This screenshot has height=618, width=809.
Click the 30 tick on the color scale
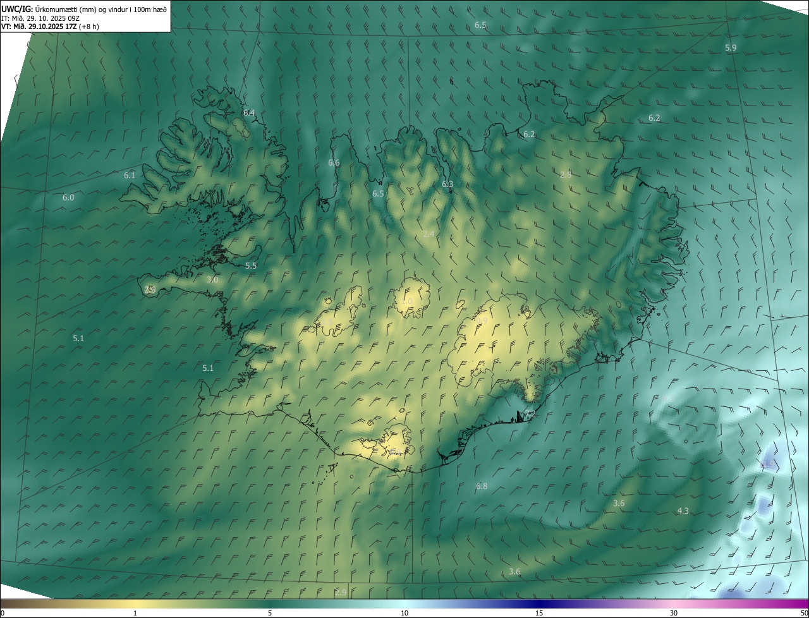coord(674,614)
